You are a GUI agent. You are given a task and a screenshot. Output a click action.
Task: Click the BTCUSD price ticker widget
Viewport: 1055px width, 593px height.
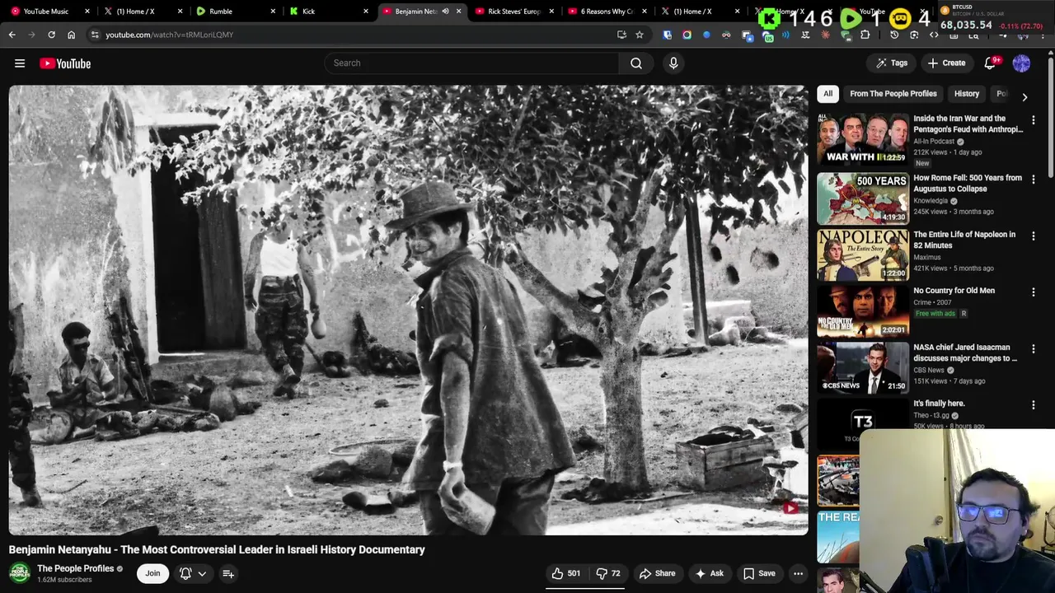[994, 18]
